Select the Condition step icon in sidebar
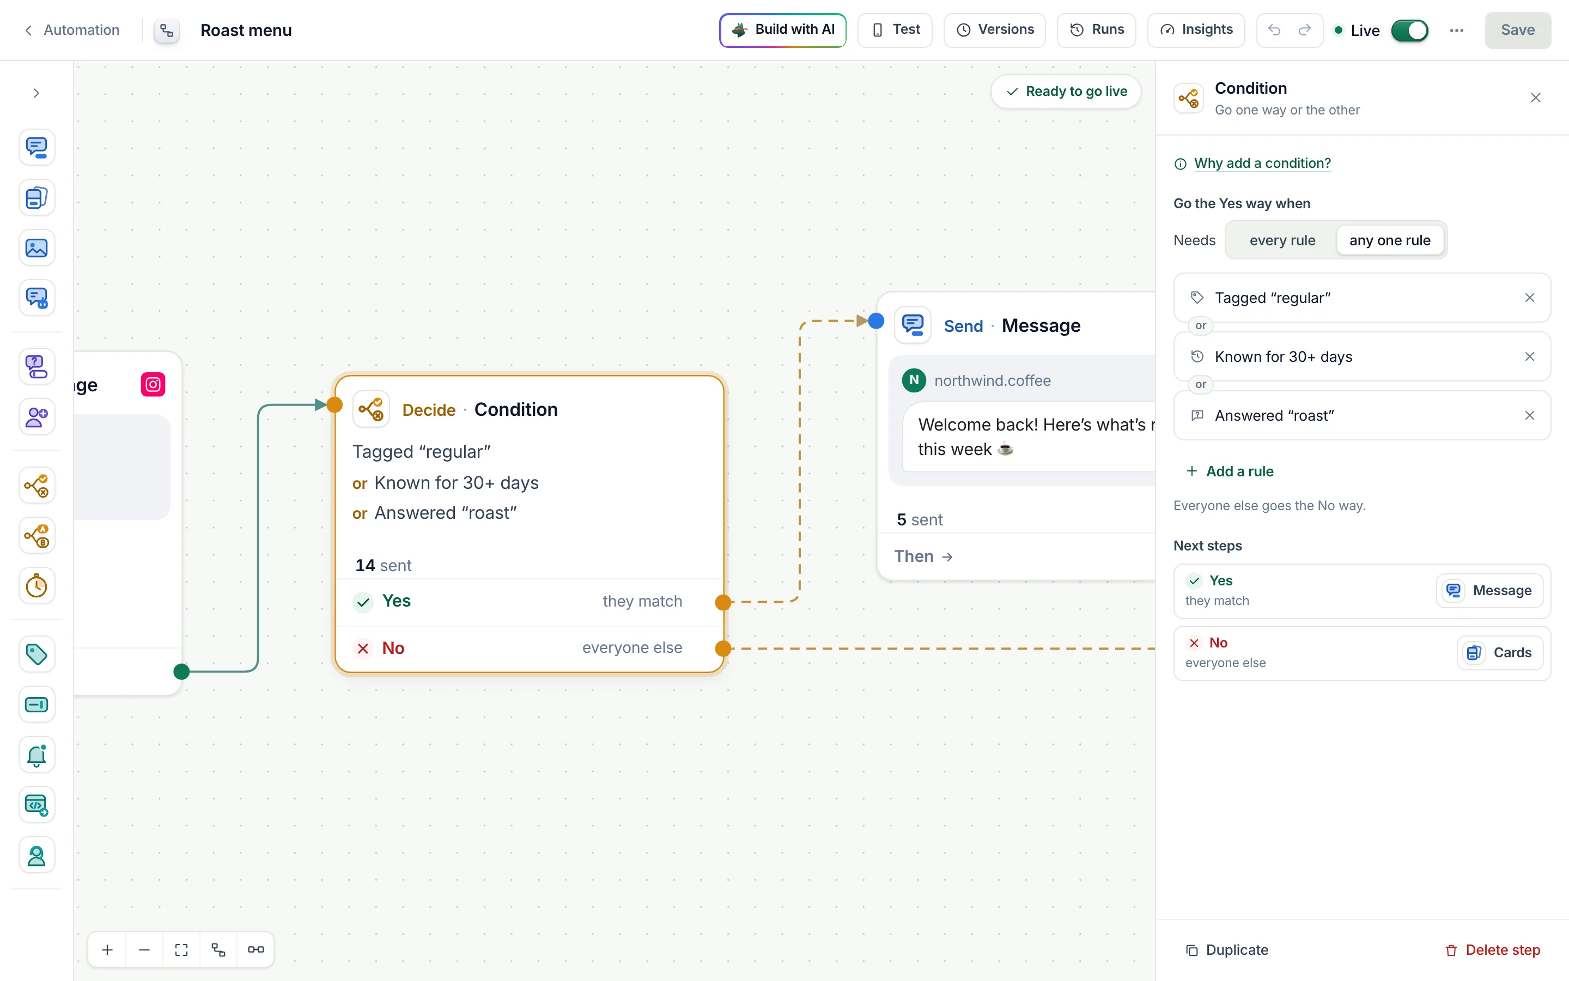This screenshot has width=1569, height=981. [37, 485]
